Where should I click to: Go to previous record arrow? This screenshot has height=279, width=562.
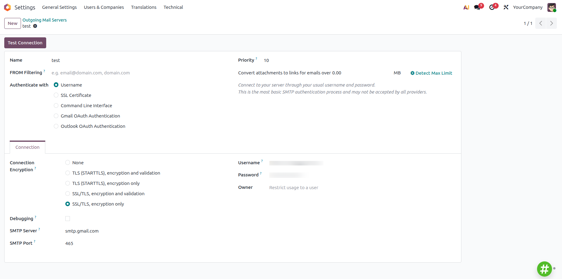(x=541, y=23)
